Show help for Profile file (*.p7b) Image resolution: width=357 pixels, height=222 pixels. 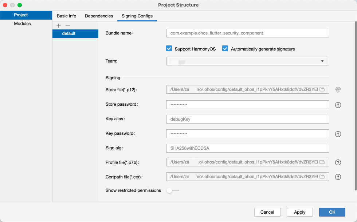click(x=338, y=162)
